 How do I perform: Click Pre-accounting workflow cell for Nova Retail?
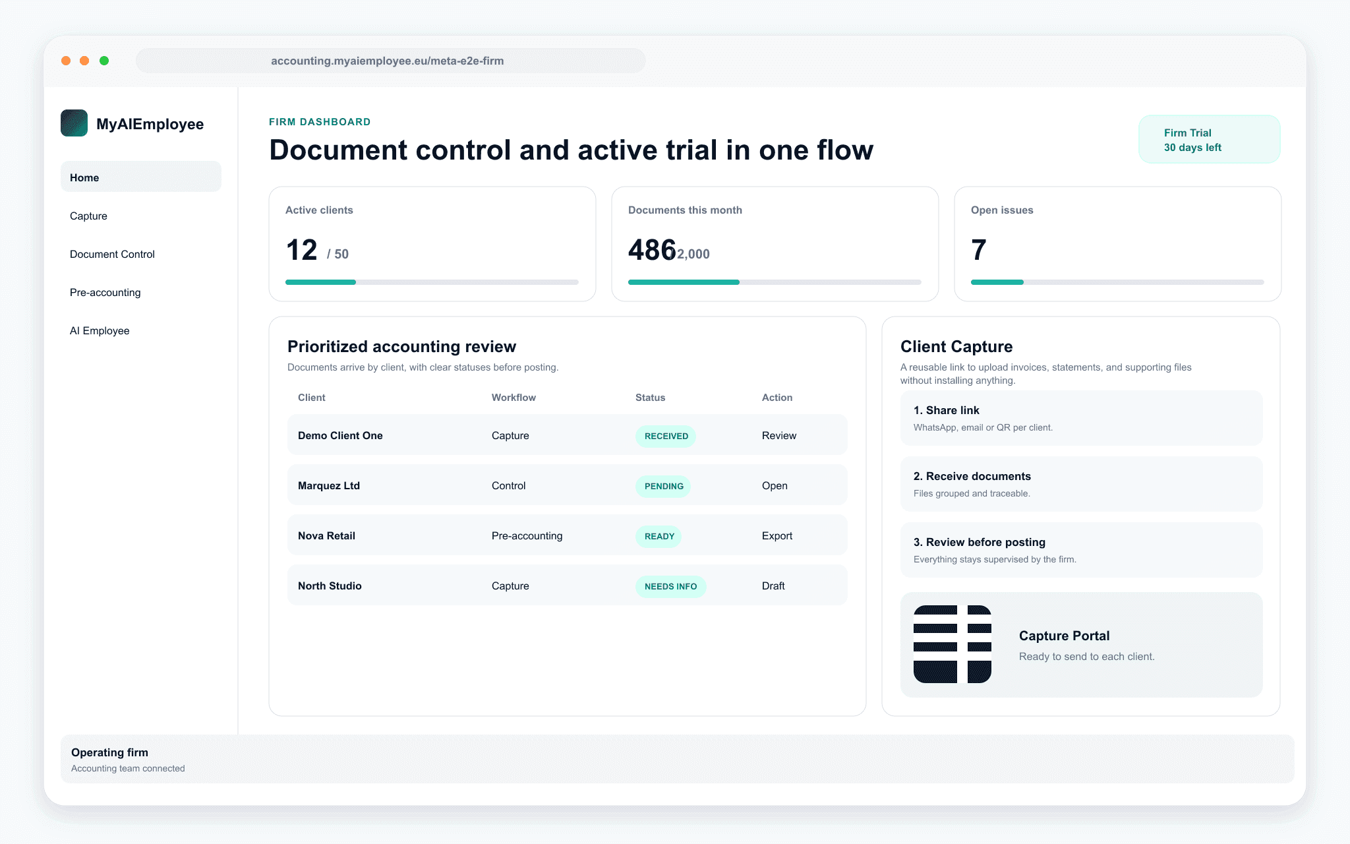[x=527, y=535]
